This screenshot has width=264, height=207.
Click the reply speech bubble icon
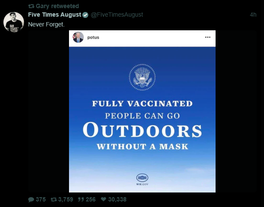31,199
